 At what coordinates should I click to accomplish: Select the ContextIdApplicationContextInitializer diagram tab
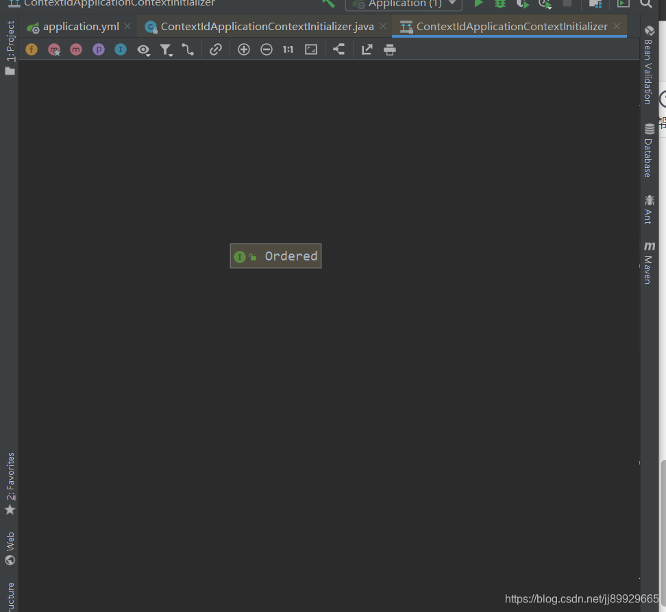(x=512, y=27)
